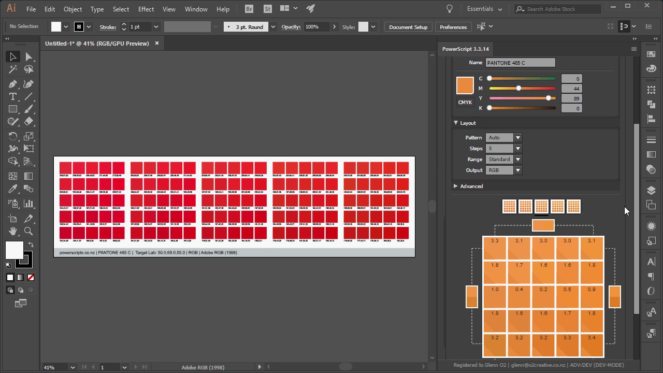
Task: Open the File menu
Action: point(31,9)
